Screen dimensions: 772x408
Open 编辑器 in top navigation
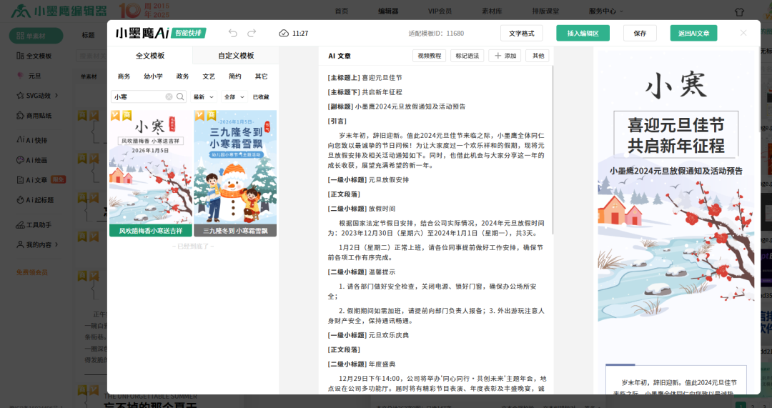click(x=388, y=11)
